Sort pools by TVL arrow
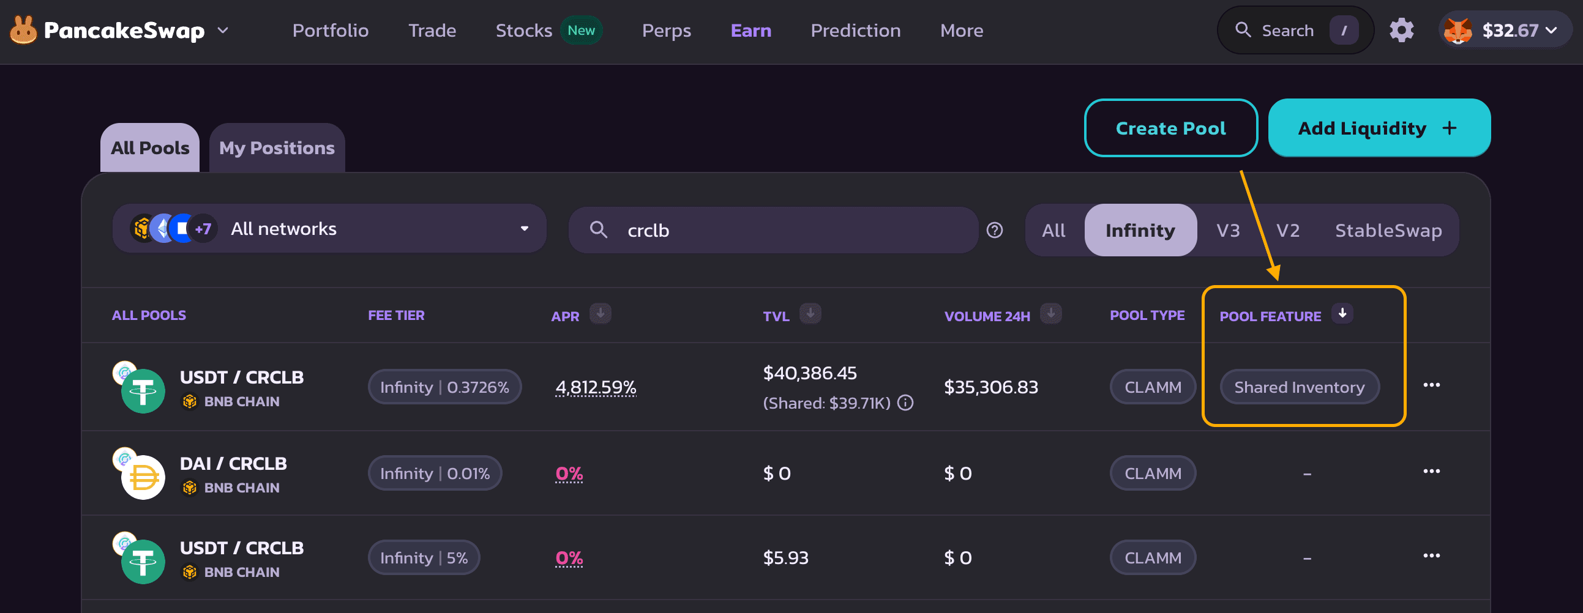The image size is (1583, 613). (810, 313)
